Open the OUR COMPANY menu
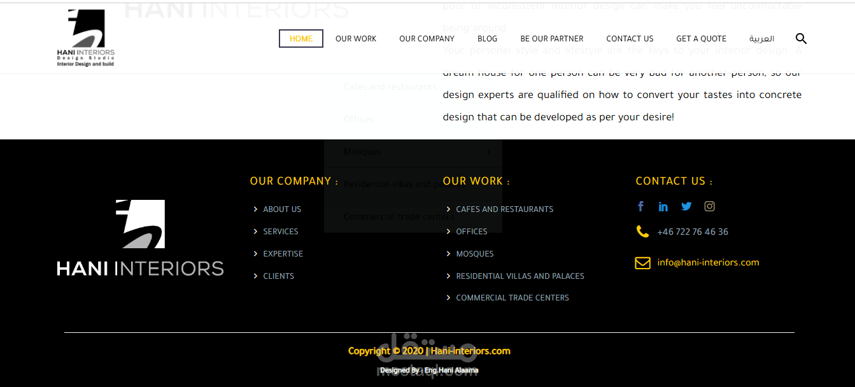 coord(427,39)
